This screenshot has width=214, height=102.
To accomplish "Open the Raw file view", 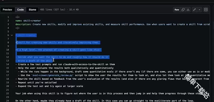I will (x=177, y=10).
